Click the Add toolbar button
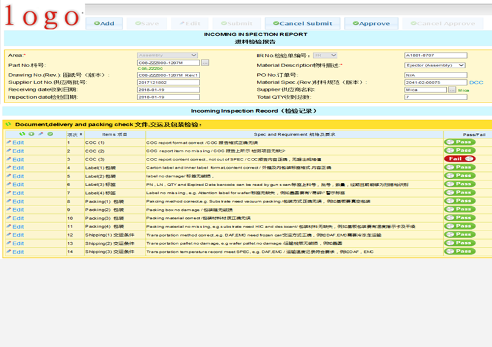This screenshot has height=347, width=492. pos(103,24)
